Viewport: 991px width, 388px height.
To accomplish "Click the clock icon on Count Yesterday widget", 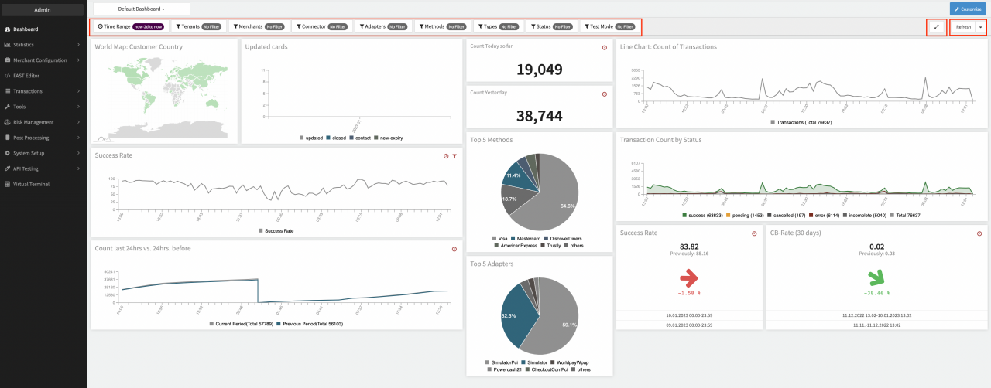I will [x=604, y=94].
